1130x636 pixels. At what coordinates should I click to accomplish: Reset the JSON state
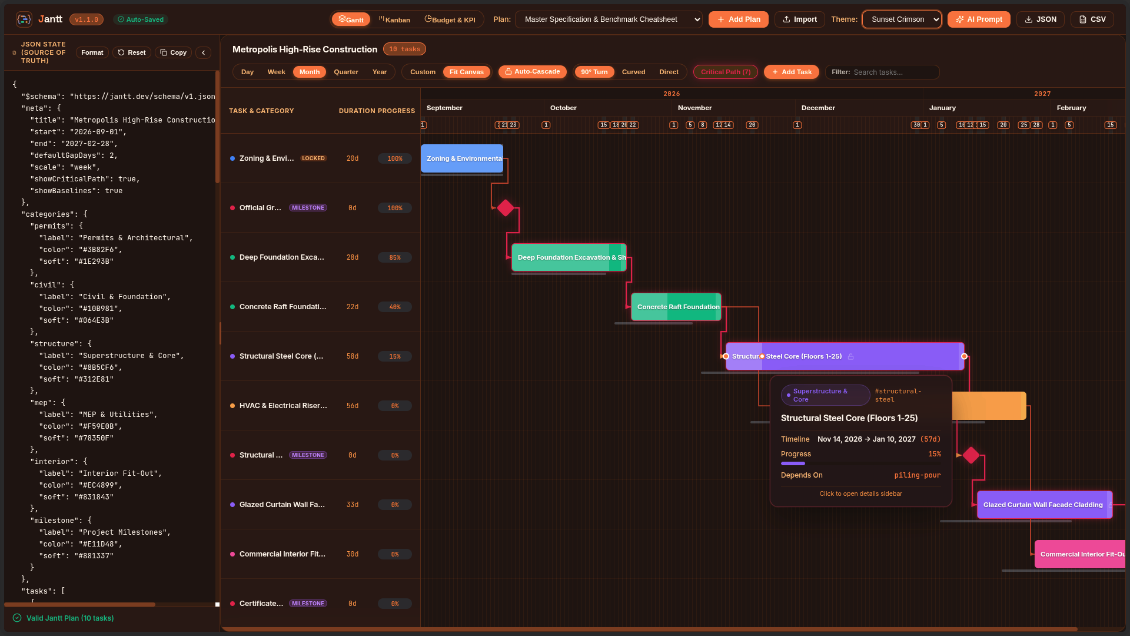pos(132,52)
